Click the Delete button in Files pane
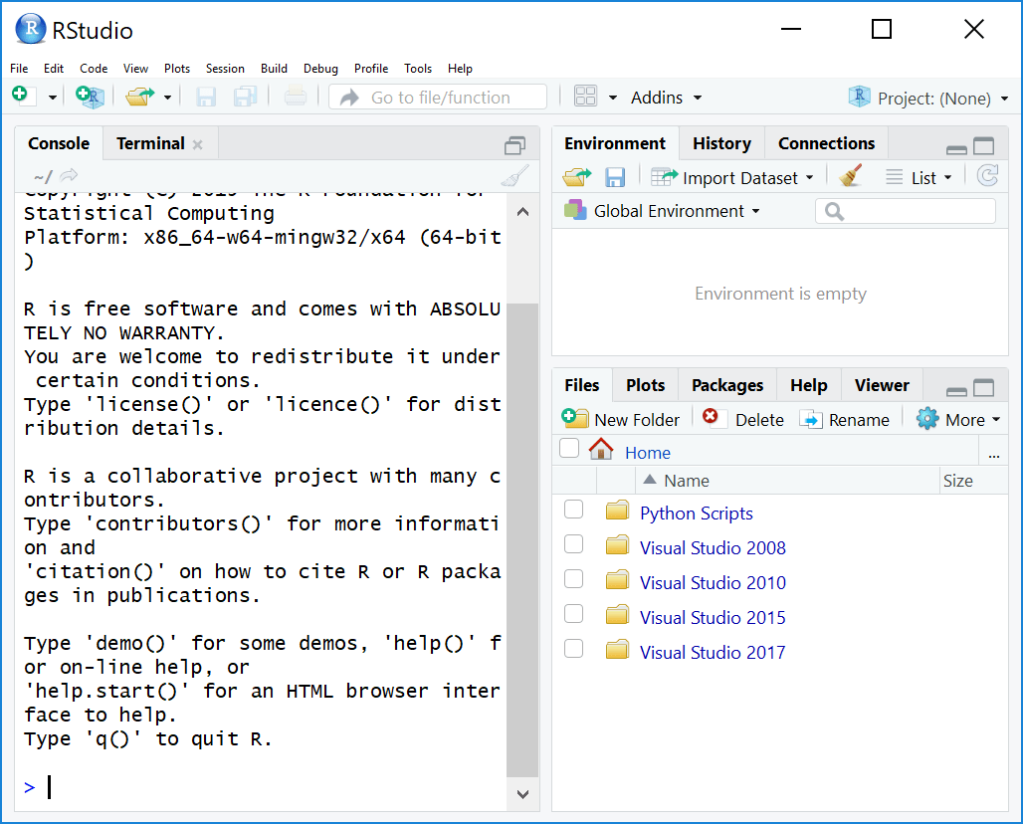This screenshot has height=824, width=1023. tap(743, 420)
